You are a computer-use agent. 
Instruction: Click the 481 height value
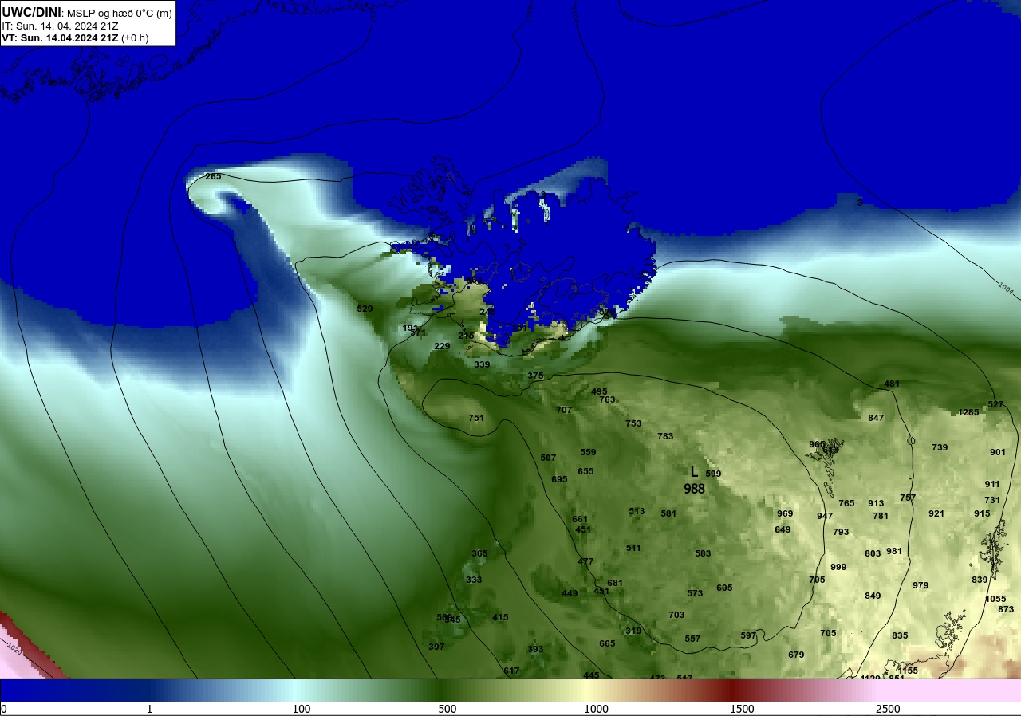coord(892,384)
